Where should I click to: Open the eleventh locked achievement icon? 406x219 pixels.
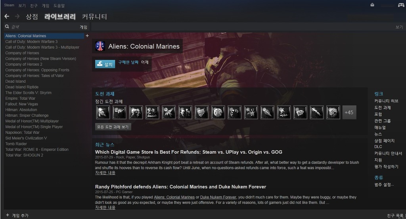pyautogui.click(x=267, y=112)
